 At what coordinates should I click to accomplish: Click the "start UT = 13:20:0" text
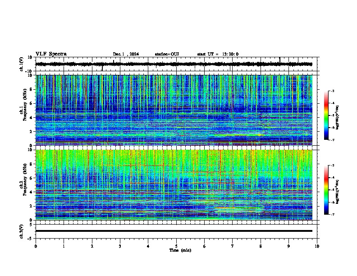(218, 54)
